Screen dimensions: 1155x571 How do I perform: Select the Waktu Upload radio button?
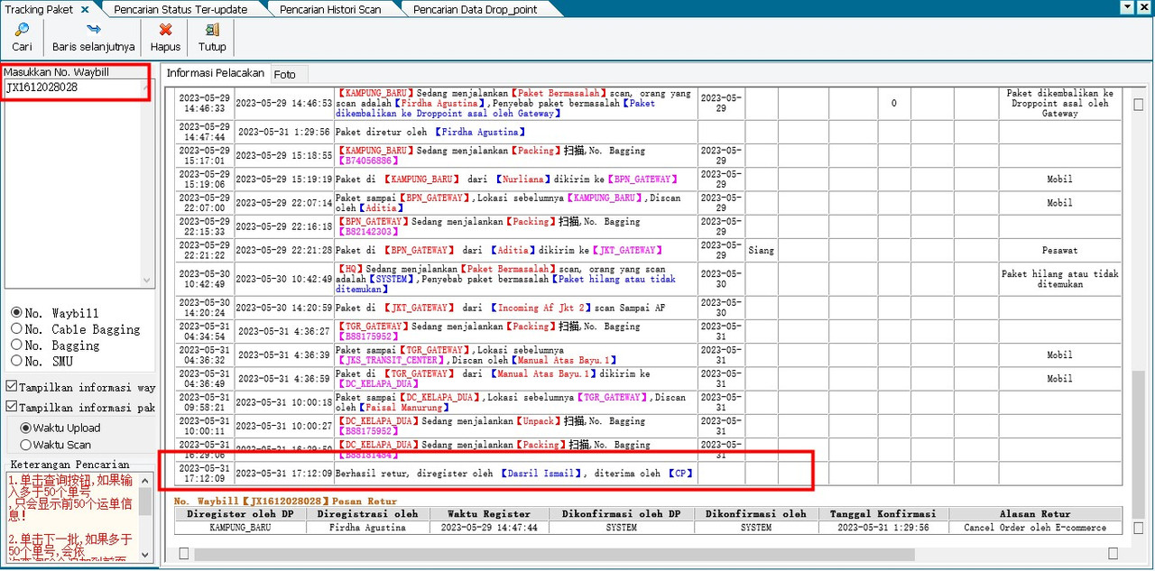tap(25, 428)
